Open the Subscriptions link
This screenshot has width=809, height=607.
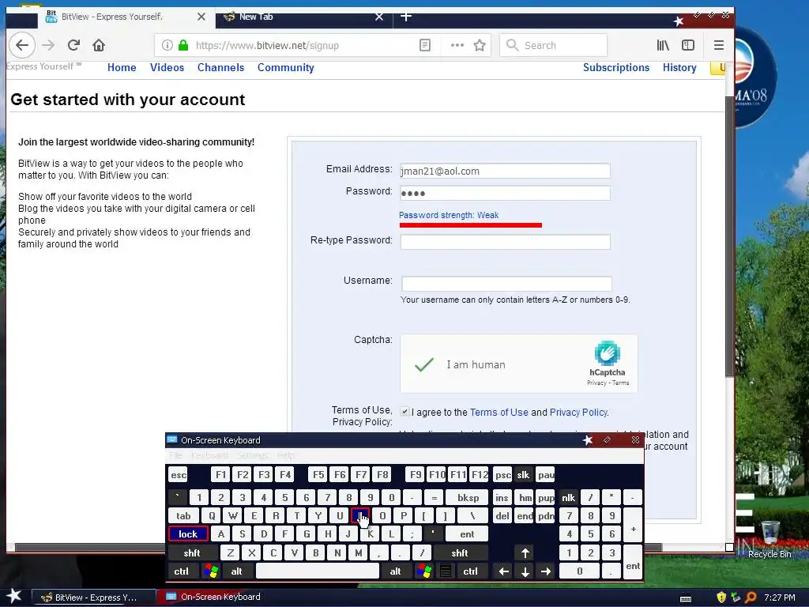616,68
